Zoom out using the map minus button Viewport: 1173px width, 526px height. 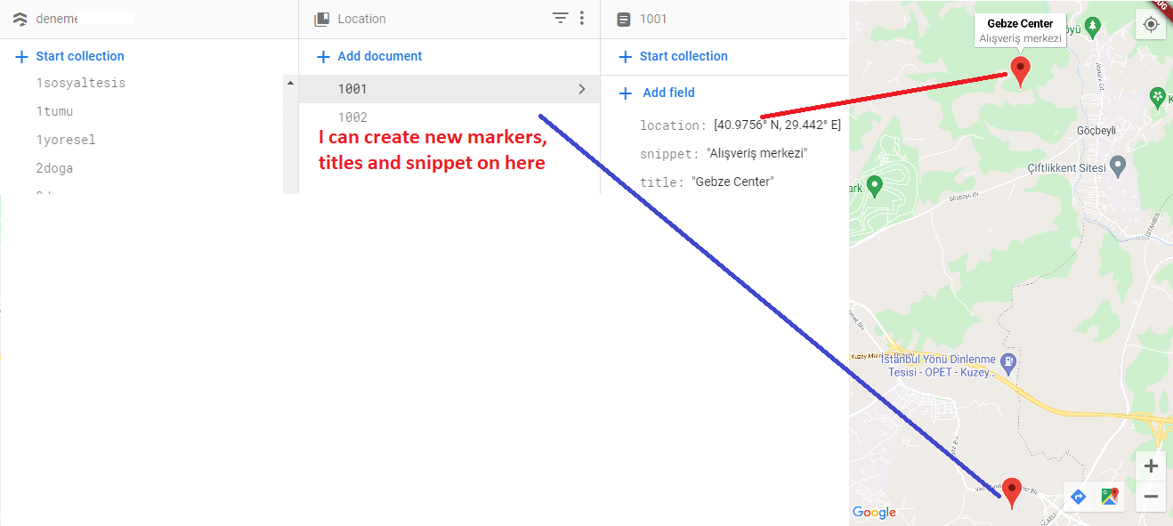[x=1150, y=497]
